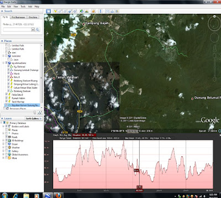Click the print toolbar icon
The image size is (221, 198).
pyautogui.click(x=112, y=11)
